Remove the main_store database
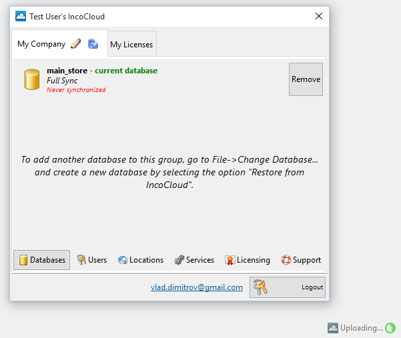 [306, 79]
